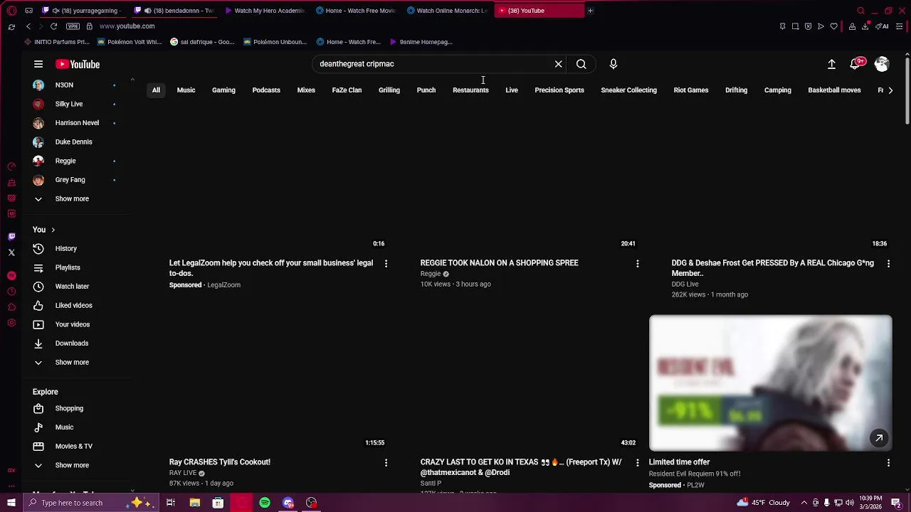Open options for Ray CRASHES Tylil's Cookout
The width and height of the screenshot is (911, 512).
[386, 463]
